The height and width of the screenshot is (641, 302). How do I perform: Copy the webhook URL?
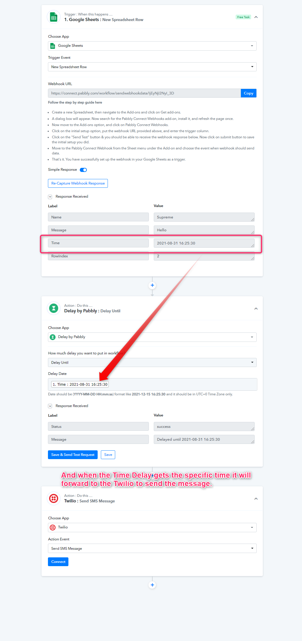coord(248,93)
